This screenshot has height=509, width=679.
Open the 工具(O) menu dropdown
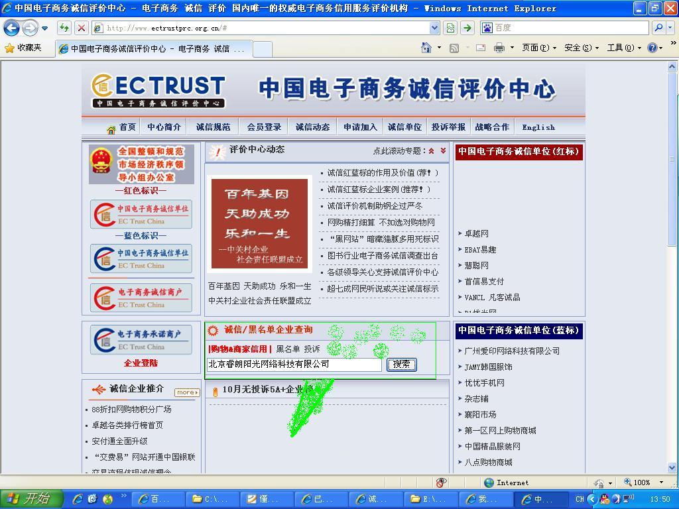point(623,48)
